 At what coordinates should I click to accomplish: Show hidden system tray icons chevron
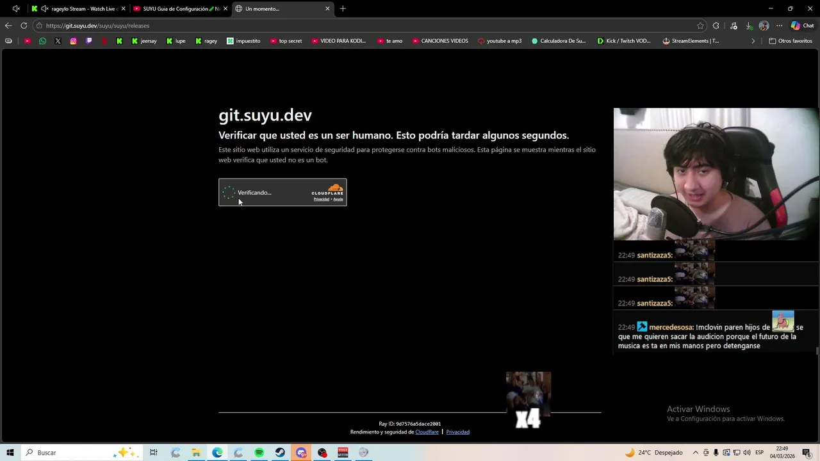pos(696,453)
